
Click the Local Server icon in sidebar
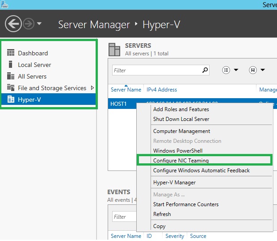(11, 64)
